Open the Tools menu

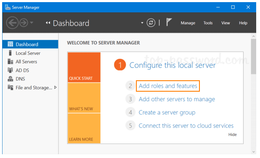coord(208,23)
